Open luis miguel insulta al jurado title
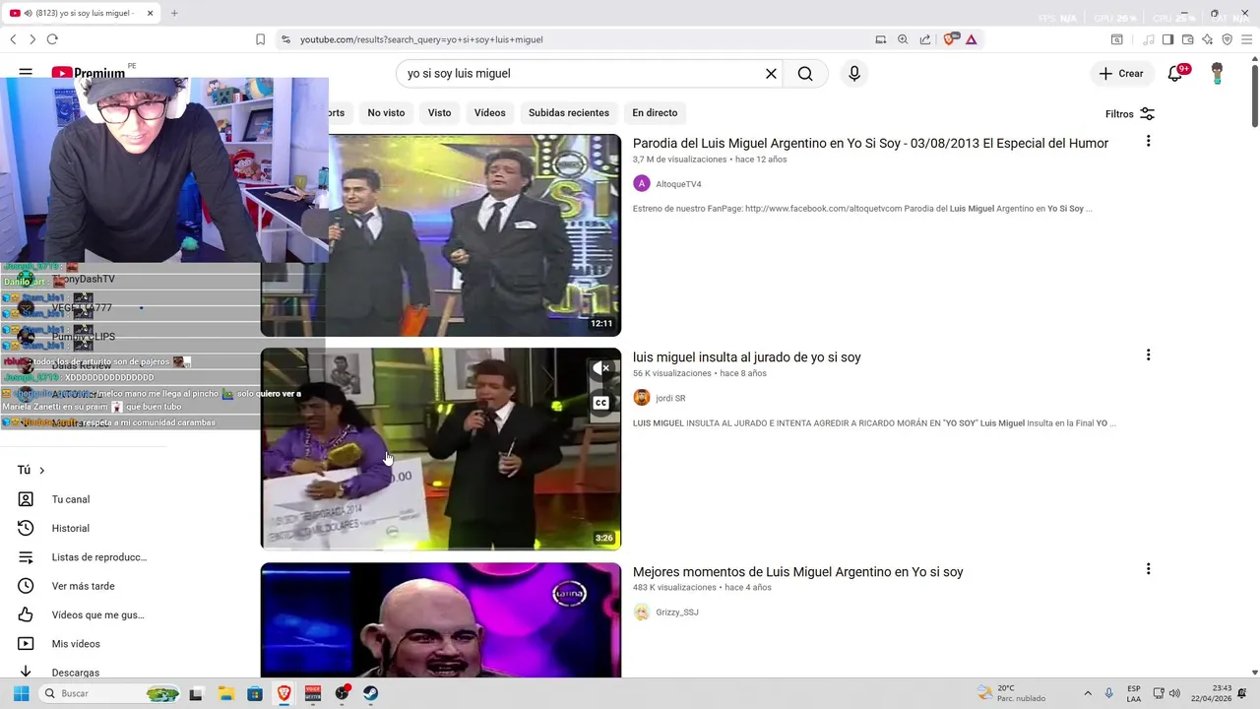The height and width of the screenshot is (709, 1260). tap(747, 357)
